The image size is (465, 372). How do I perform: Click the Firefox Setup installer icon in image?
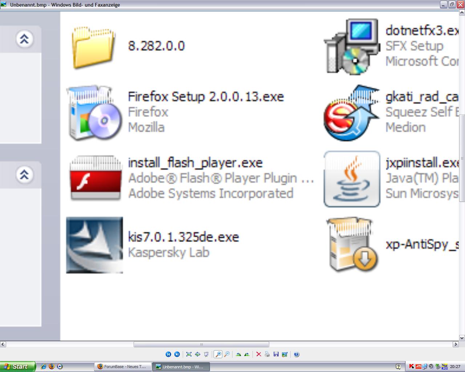pyautogui.click(x=94, y=113)
